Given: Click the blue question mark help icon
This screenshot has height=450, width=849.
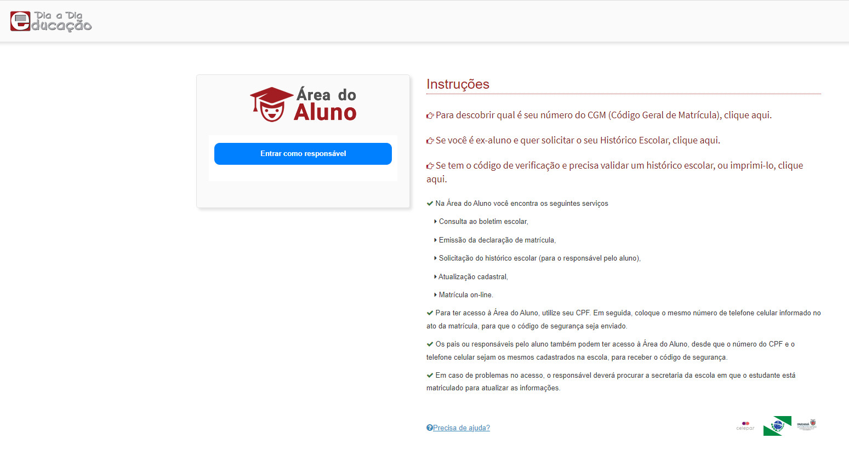Looking at the screenshot, I should 430,428.
